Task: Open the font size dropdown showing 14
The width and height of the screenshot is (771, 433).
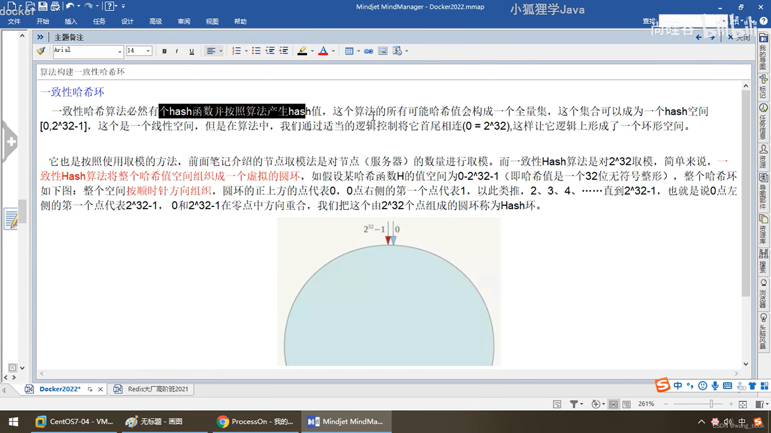Action: [x=147, y=51]
